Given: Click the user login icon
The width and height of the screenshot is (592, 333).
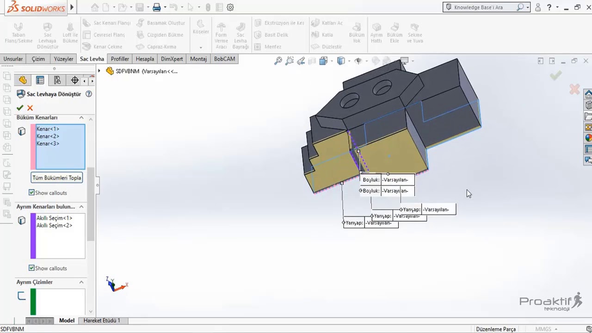Looking at the screenshot, I should click(x=538, y=7).
